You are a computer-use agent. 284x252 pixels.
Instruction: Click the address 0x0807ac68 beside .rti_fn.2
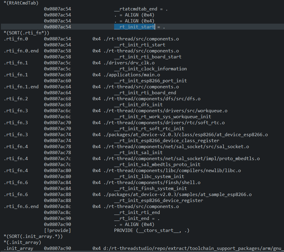pyautogui.click(x=58, y=98)
